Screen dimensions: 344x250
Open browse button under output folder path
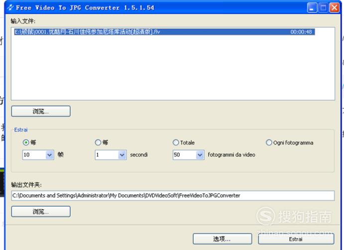[41, 211]
